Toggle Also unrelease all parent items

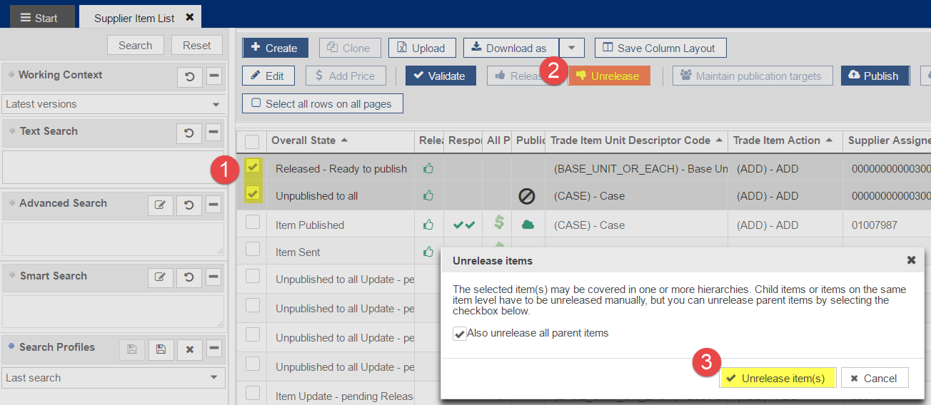click(x=460, y=333)
